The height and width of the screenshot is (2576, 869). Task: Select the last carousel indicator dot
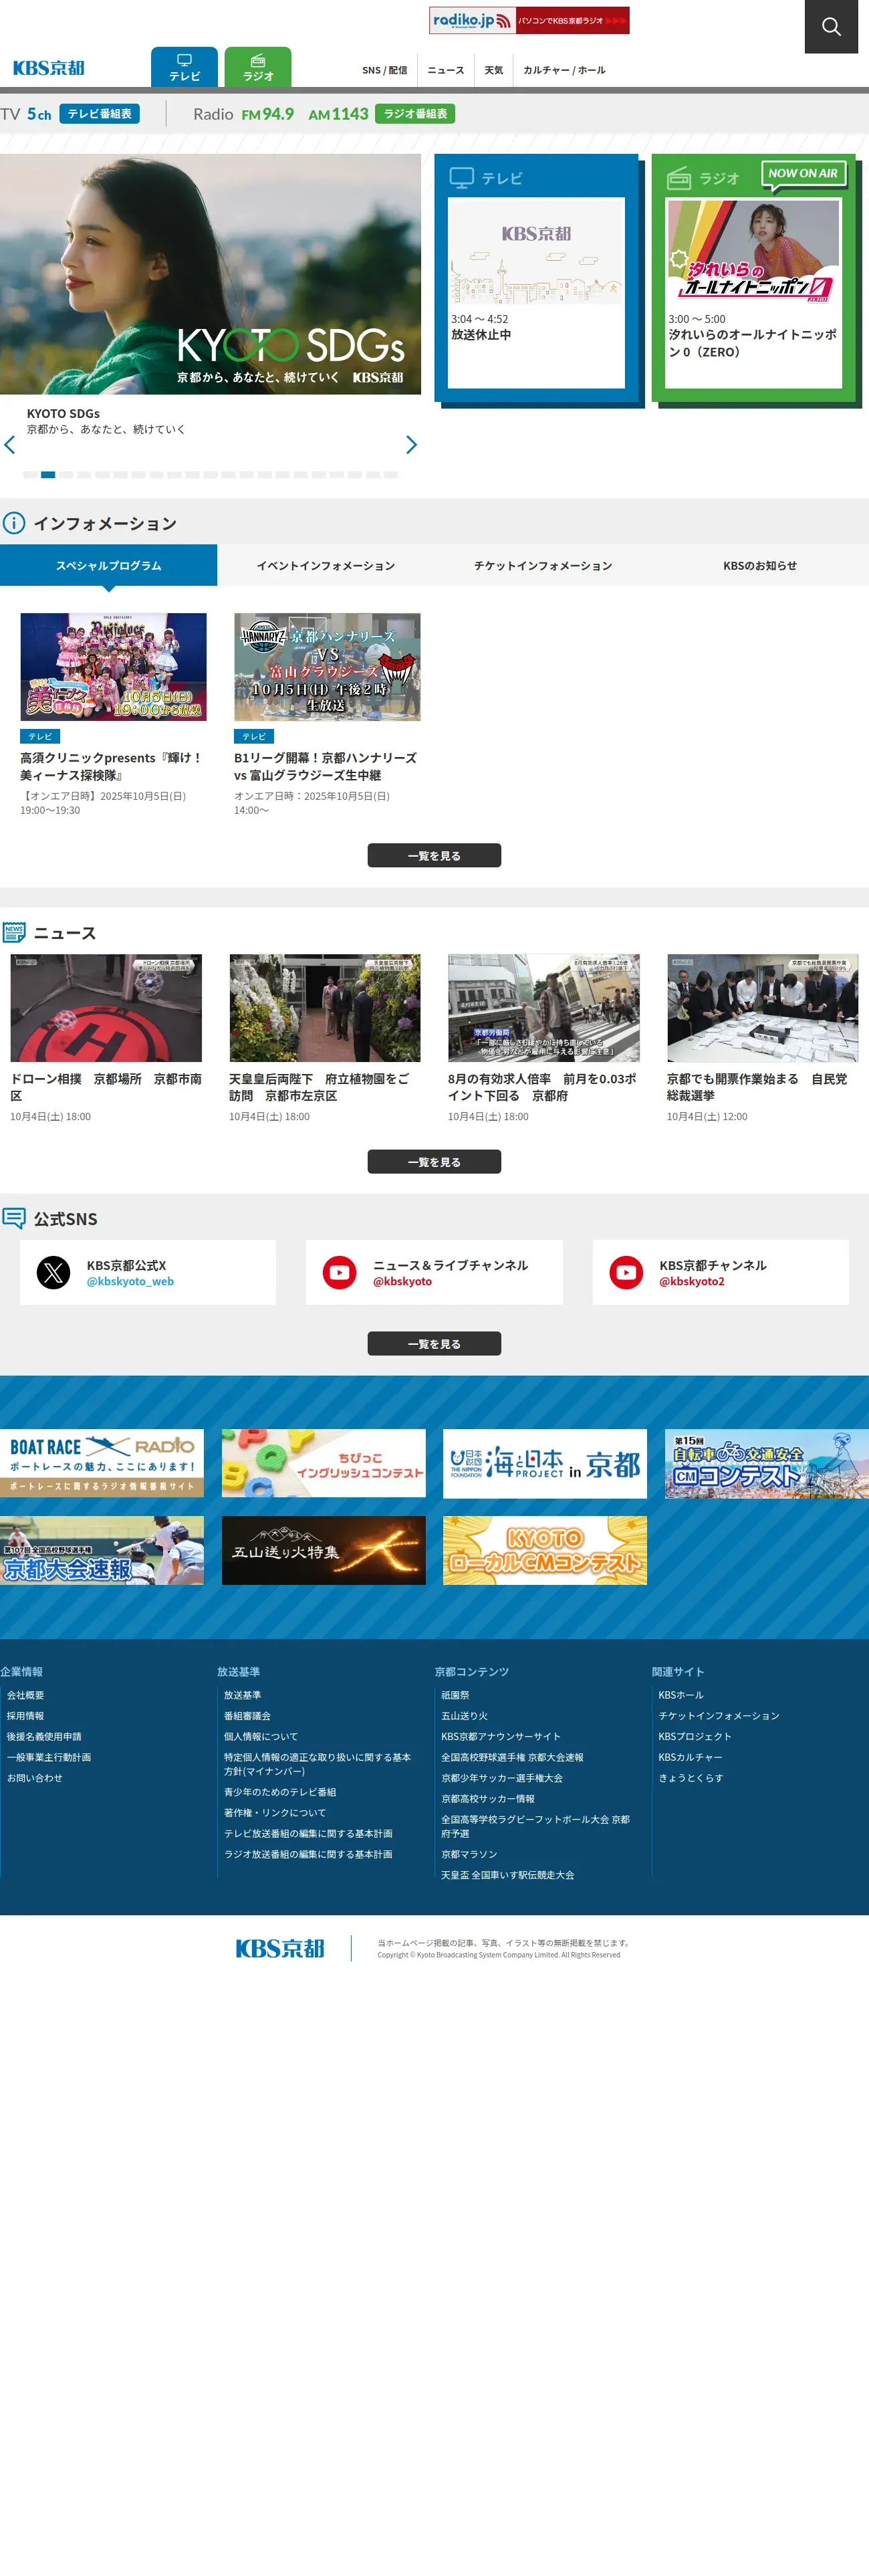[391, 475]
